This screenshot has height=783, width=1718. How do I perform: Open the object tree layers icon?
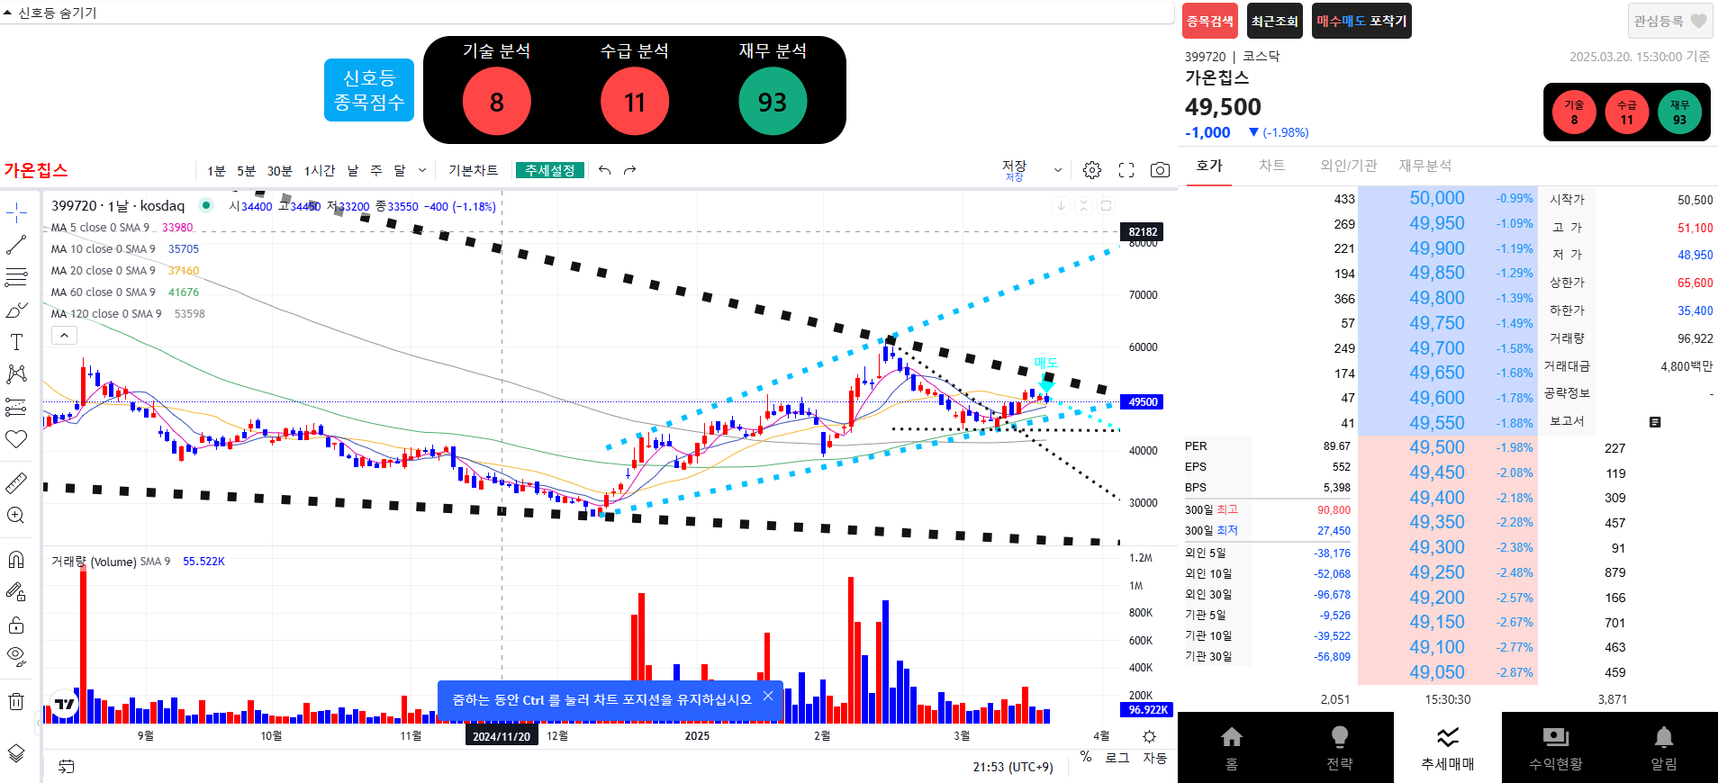coord(16,752)
